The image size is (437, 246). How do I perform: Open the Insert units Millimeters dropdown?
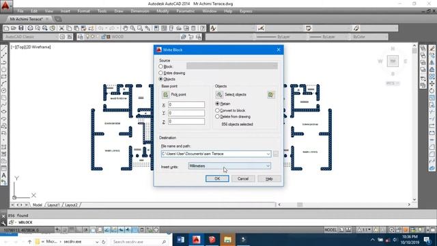click(x=229, y=166)
